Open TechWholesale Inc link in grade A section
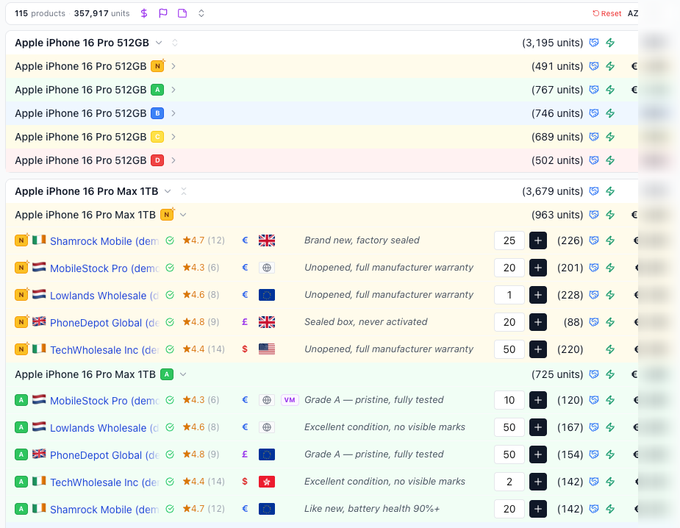Screen dimensions: 680x528 pyautogui.click(x=104, y=482)
